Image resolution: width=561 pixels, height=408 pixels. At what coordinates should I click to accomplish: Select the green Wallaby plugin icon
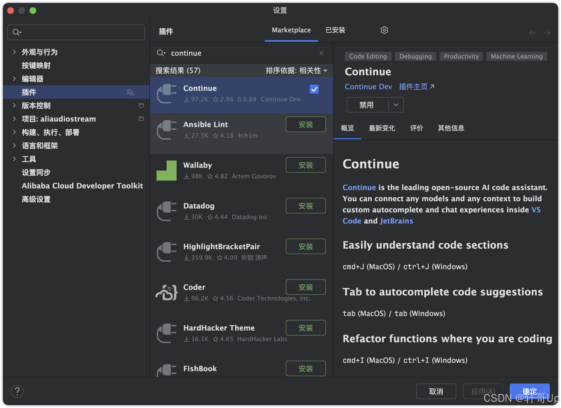[167, 171]
